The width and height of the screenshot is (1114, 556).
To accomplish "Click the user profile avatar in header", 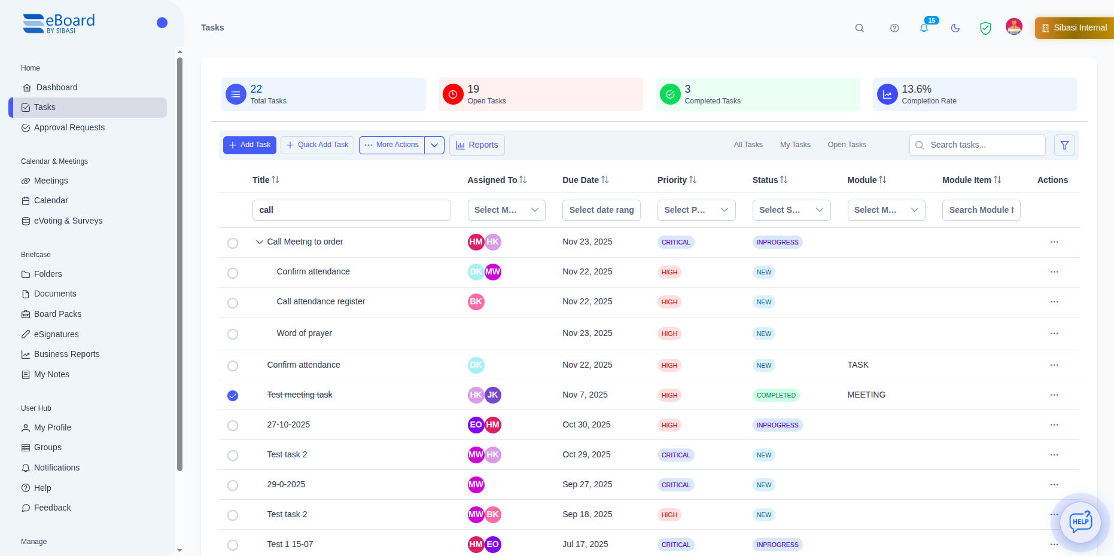I will coord(1014,27).
